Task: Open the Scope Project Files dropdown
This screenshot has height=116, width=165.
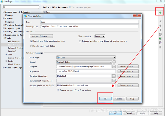Action: click(x=84, y=62)
